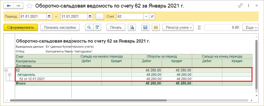Open calendar for the end date 31.01.2021
The height and width of the screenshot is (106, 264).
click(x=90, y=16)
